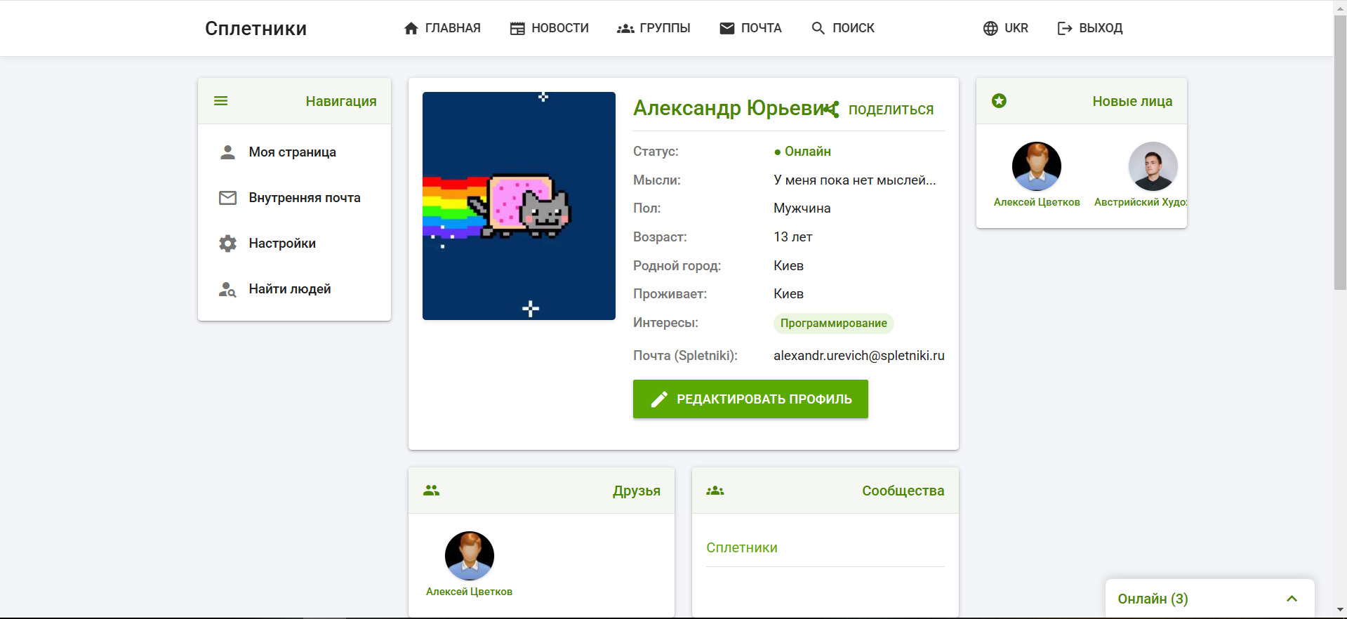
Task: Click Австрийский Худо... avatar photo
Action: click(1153, 166)
